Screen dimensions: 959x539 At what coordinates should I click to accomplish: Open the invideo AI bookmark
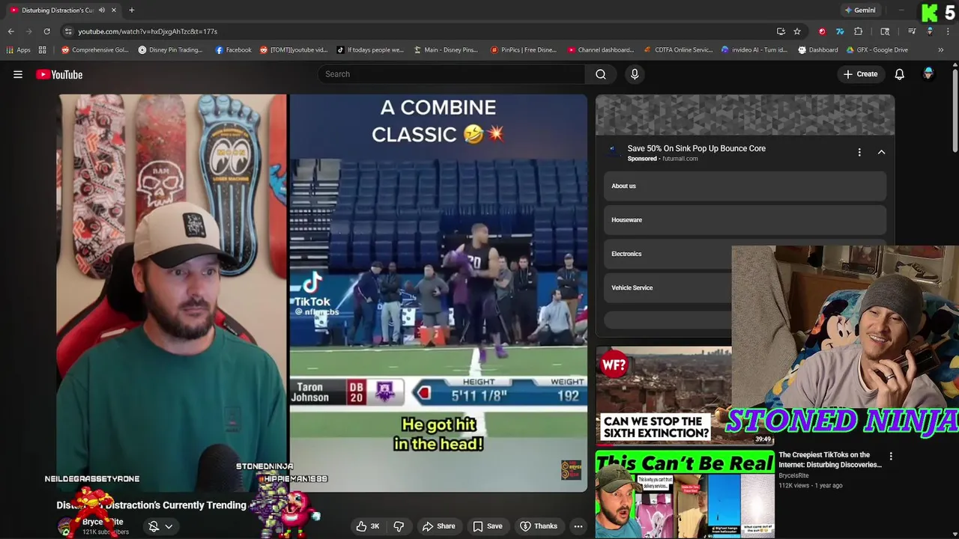tap(754, 50)
